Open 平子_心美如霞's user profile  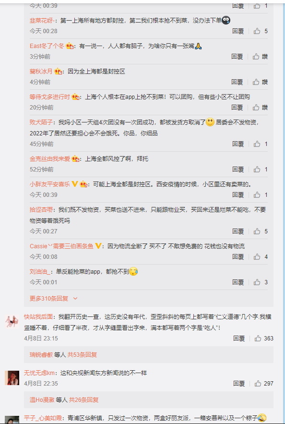[43, 418]
